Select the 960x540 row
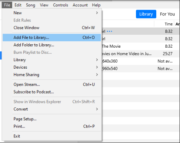Image resolution: width=180 pixels, height=143 pixels. tap(140, 68)
